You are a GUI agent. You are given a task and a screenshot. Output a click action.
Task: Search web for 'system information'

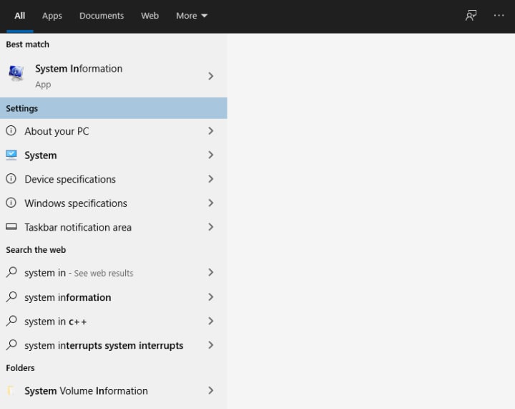pos(113,297)
